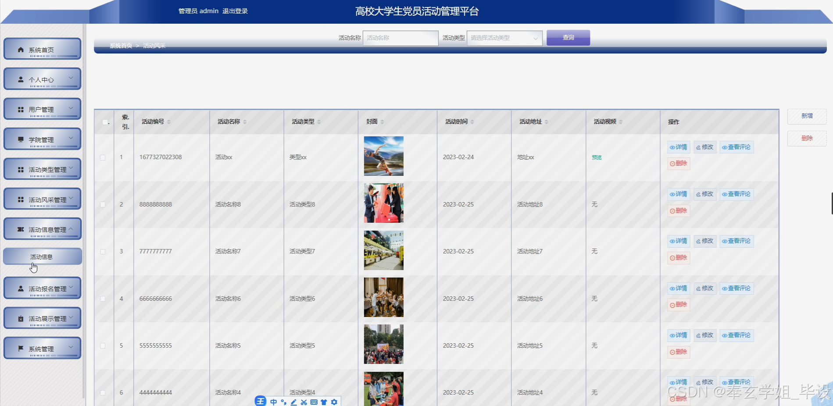The width and height of the screenshot is (833, 406).
Task: View 详情 for row 1677327022308
Action: pyautogui.click(x=679, y=147)
